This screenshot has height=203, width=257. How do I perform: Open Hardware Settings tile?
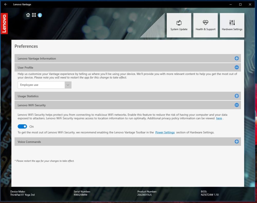click(x=232, y=25)
